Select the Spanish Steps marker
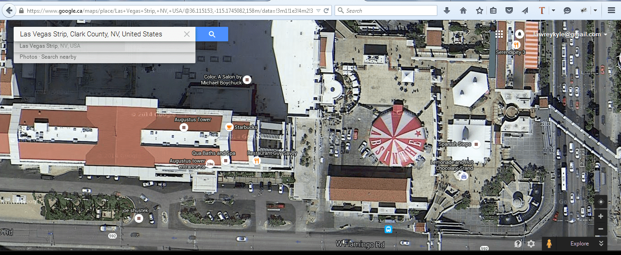621x255 pixels. coord(476,144)
